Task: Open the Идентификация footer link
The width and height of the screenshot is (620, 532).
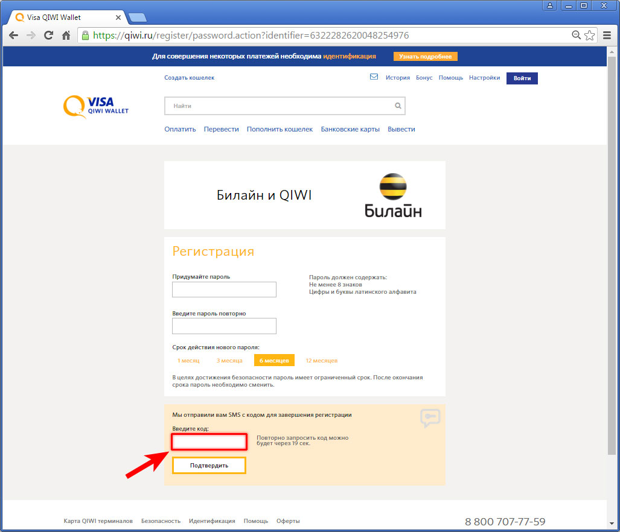Action: (x=212, y=521)
